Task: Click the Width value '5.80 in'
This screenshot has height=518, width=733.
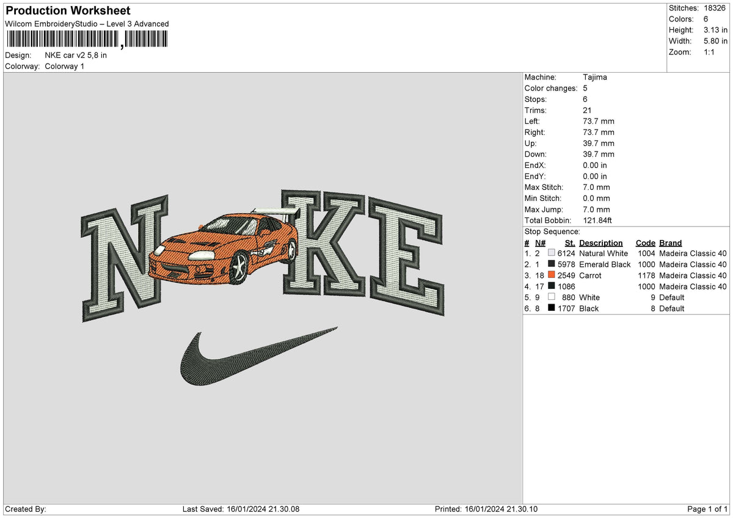Action: [715, 41]
